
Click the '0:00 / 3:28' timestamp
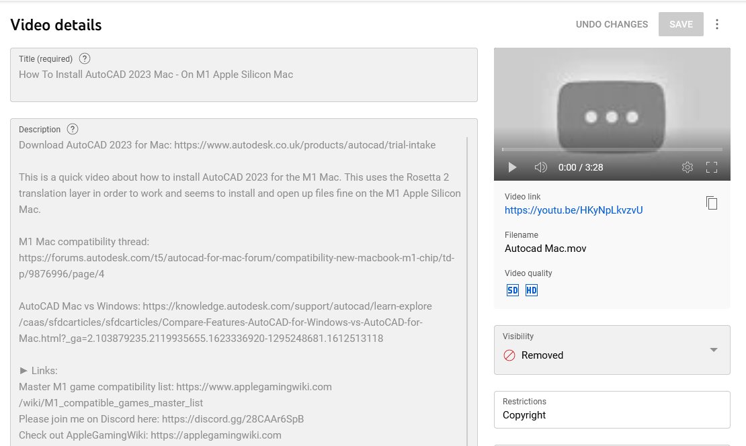point(581,167)
